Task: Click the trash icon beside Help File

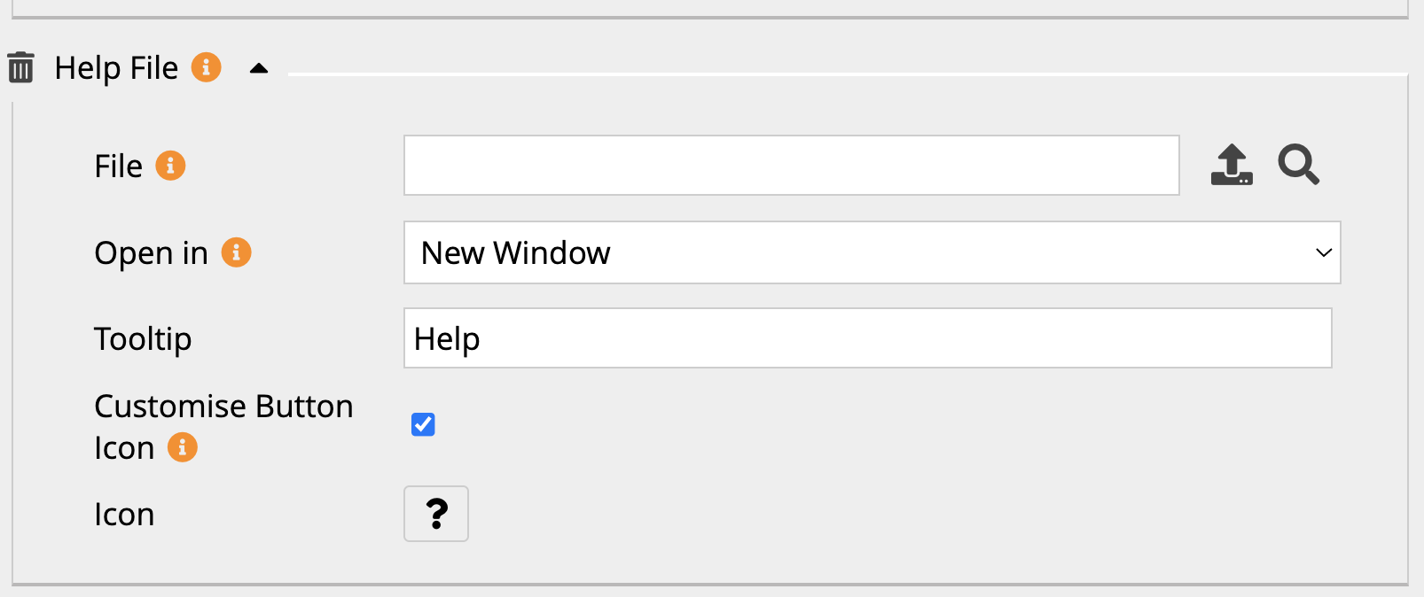Action: coord(20,68)
